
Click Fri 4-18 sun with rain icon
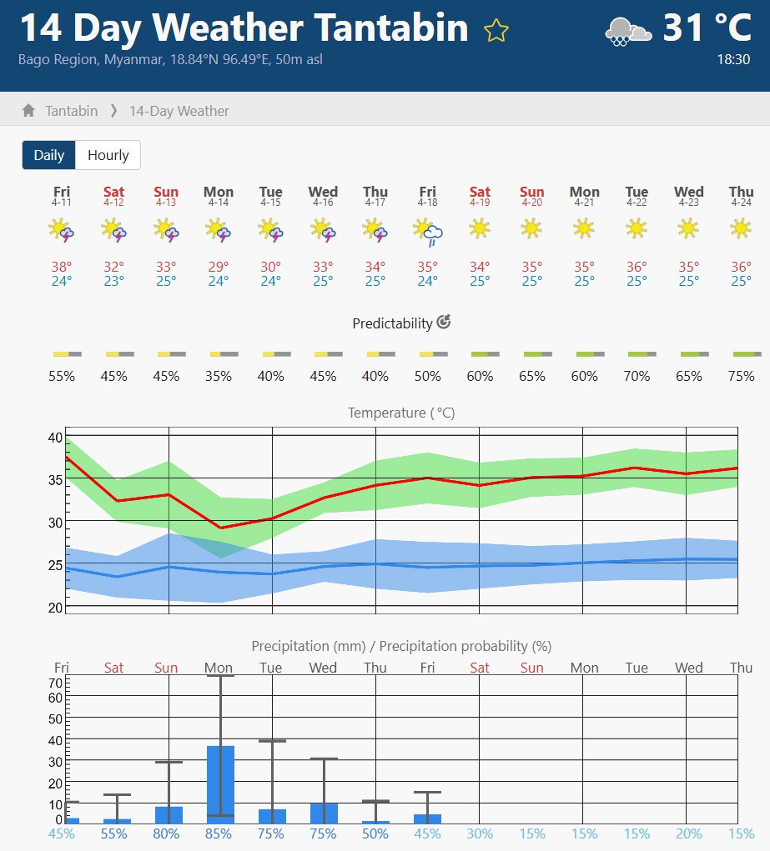coord(428,232)
